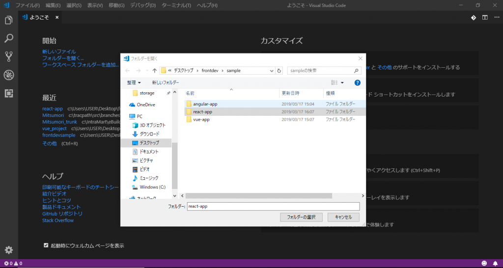This screenshot has height=268, width=503.
Task: Click the 新しいファイル link
Action: (x=59, y=51)
